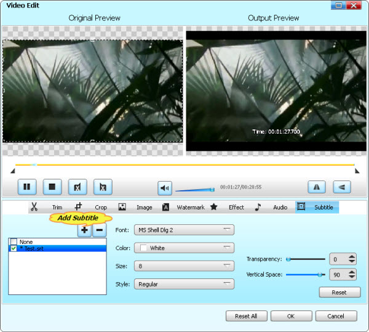Viewport: 369px width, 332px height.
Task: Click the timeline playhead on the seek bar
Action: pyautogui.click(x=34, y=164)
